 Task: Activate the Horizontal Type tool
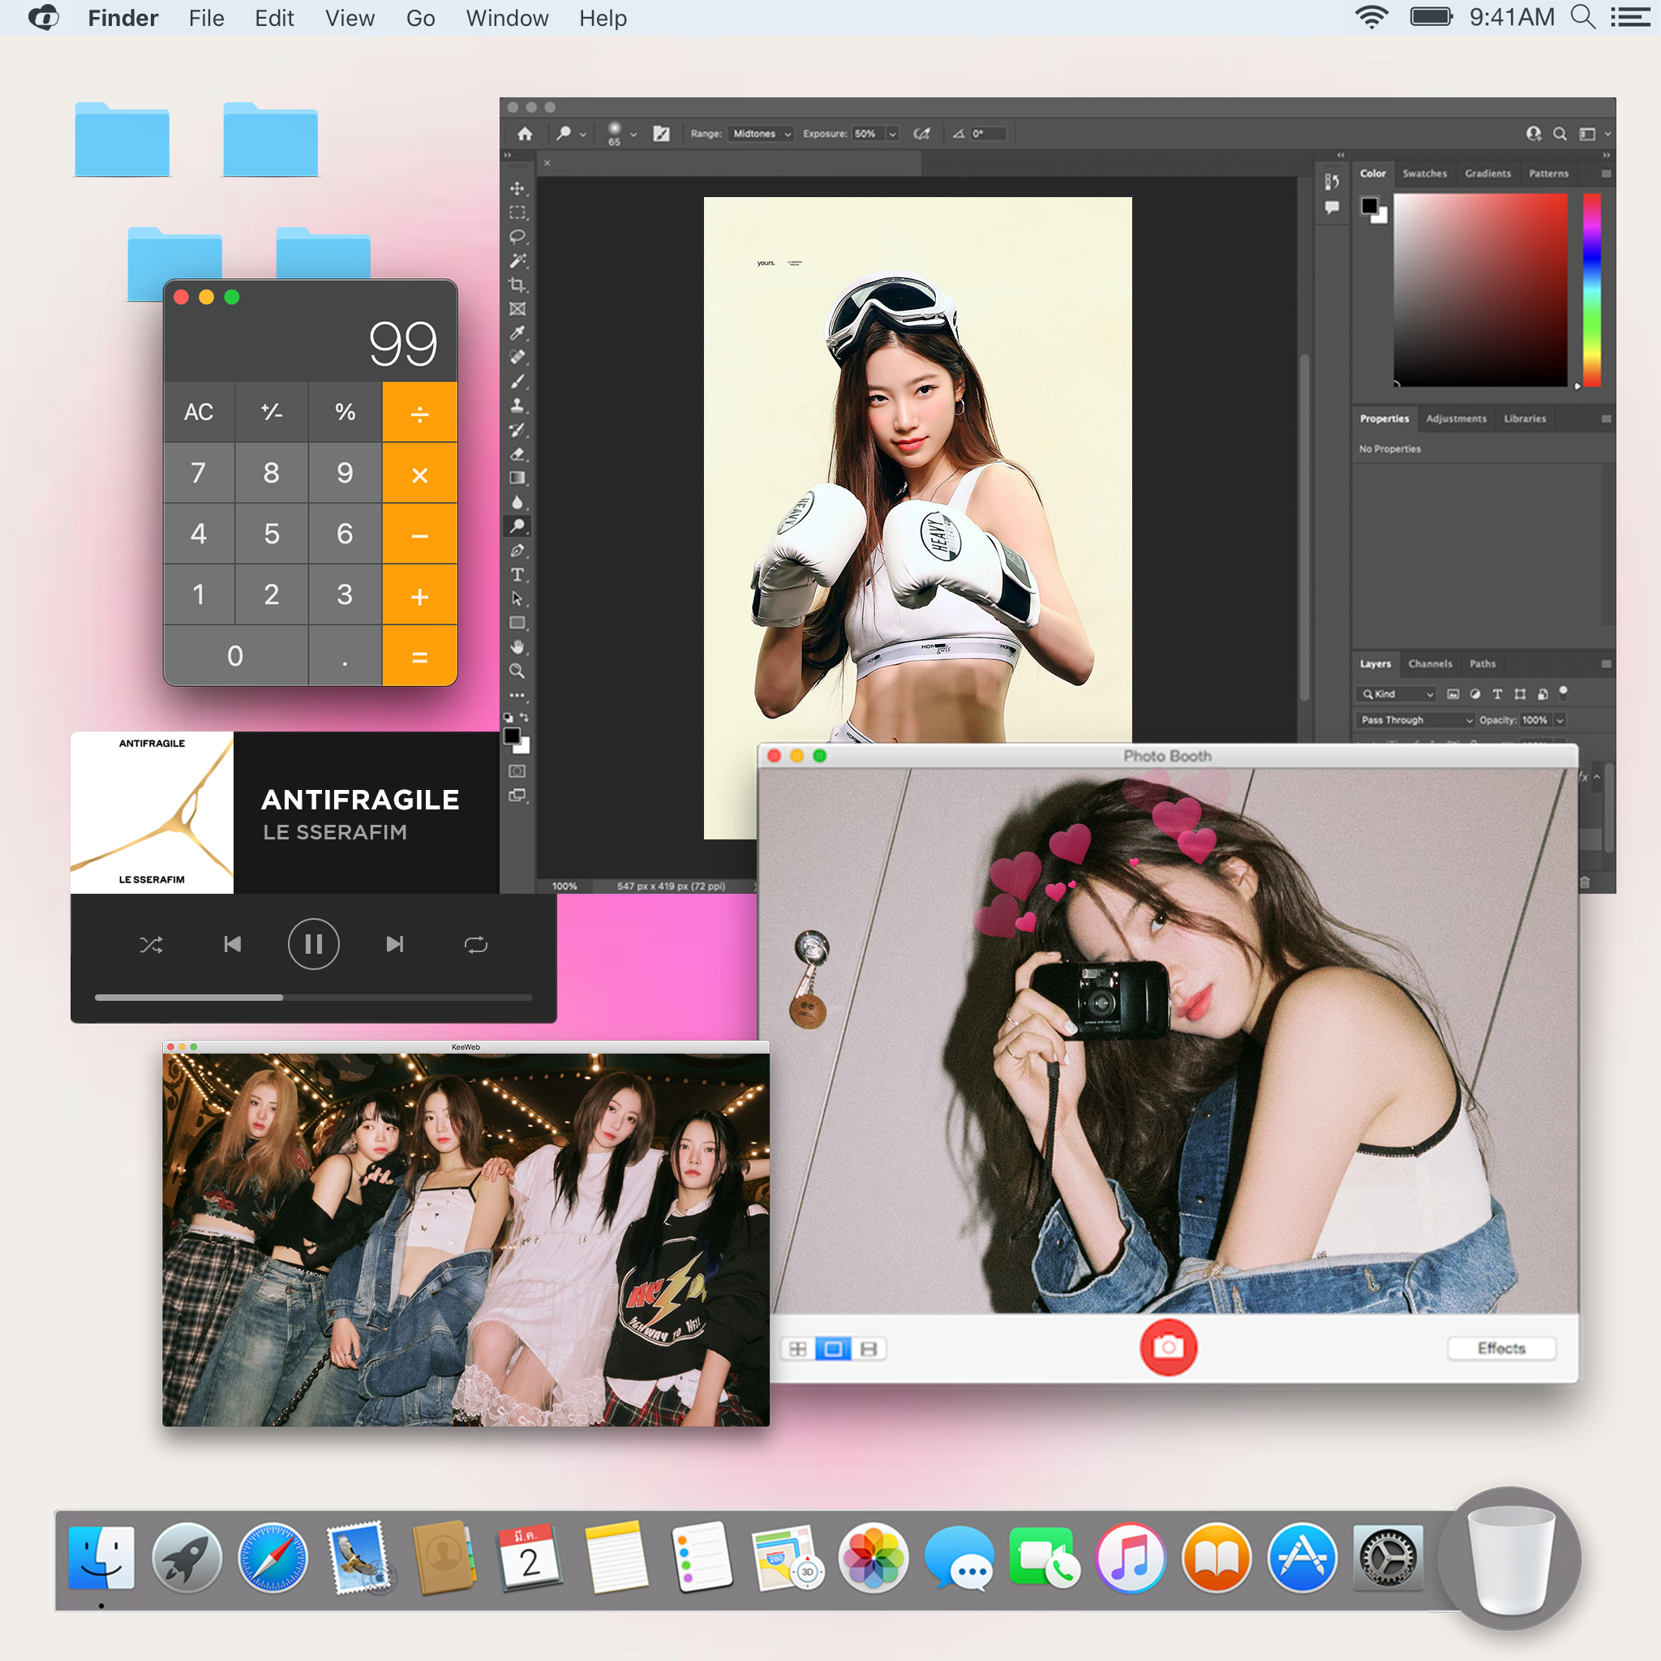[517, 574]
